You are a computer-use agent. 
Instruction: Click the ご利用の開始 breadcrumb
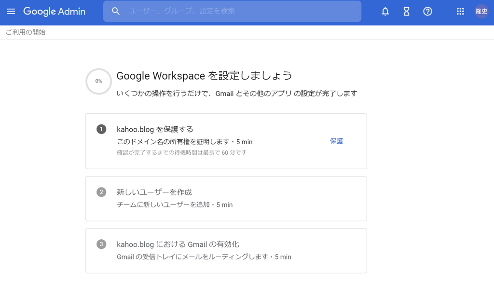point(26,32)
